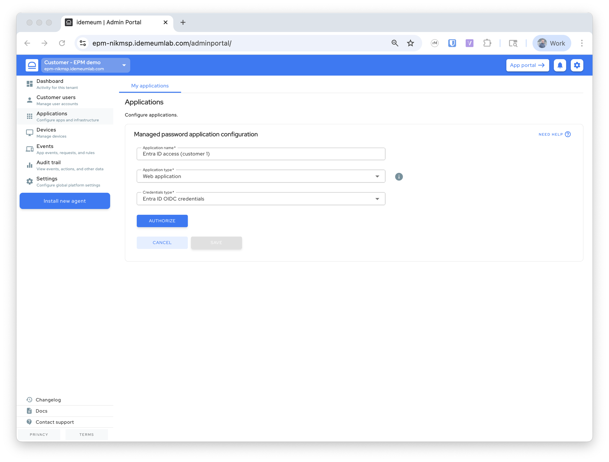609x462 pixels.
Task: Open the purple V extension
Action: click(470, 43)
